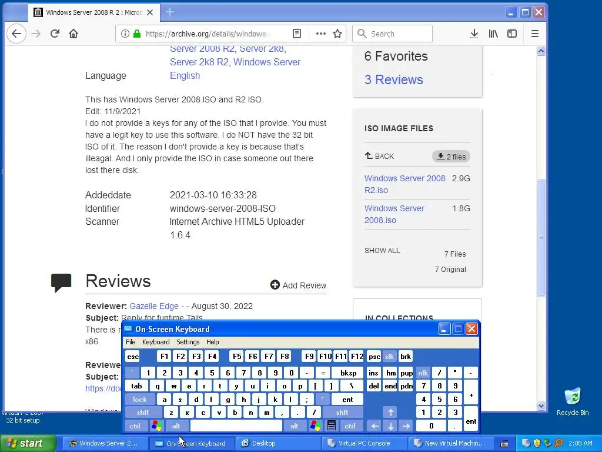Open File menu in On-Screen Keyboard

(x=131, y=342)
